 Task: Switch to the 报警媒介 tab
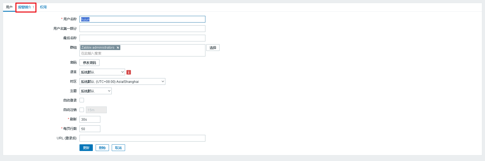click(26, 7)
